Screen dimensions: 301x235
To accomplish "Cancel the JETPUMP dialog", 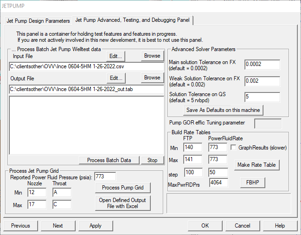I will pyautogui.click(x=243, y=226).
